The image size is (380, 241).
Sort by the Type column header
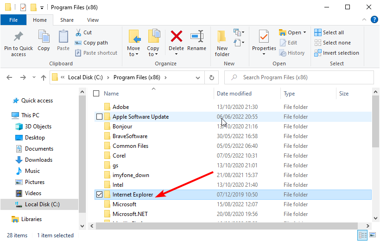289,94
